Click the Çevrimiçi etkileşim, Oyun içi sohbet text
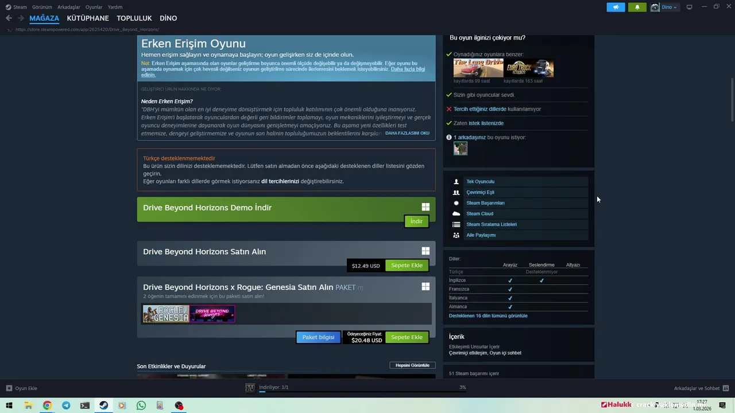 [485, 353]
